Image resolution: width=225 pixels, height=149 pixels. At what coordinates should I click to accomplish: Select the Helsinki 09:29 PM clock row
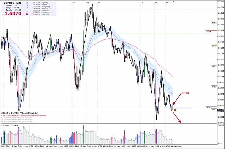click(x=42, y=9)
